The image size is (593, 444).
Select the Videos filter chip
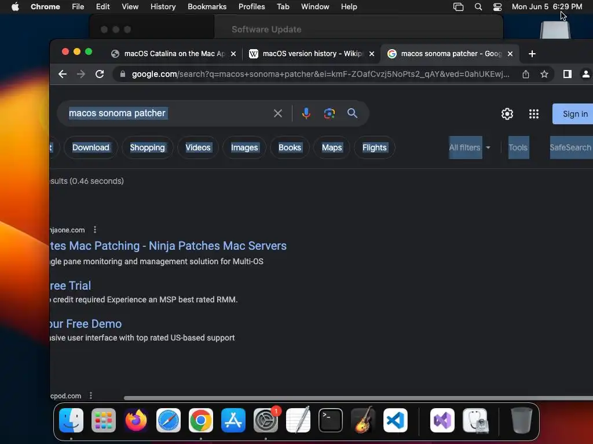point(198,147)
